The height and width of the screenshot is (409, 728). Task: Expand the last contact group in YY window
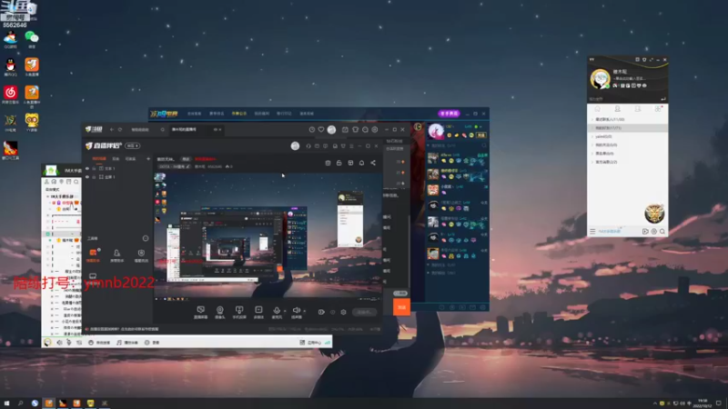[x=593, y=163]
